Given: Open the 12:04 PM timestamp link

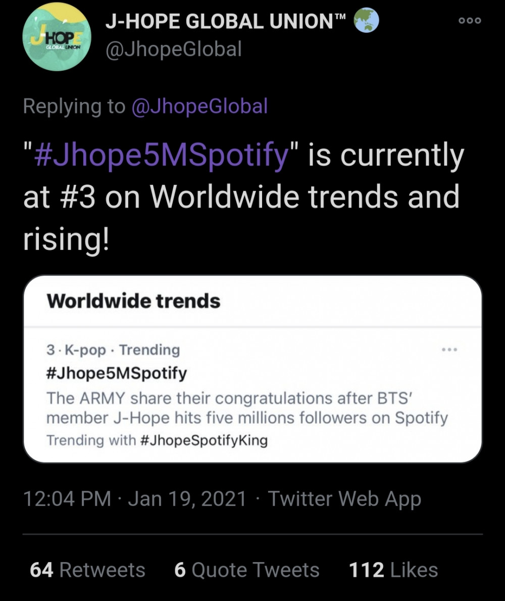Looking at the screenshot, I should (67, 498).
